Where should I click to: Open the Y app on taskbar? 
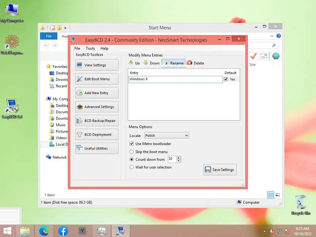click(x=82, y=231)
